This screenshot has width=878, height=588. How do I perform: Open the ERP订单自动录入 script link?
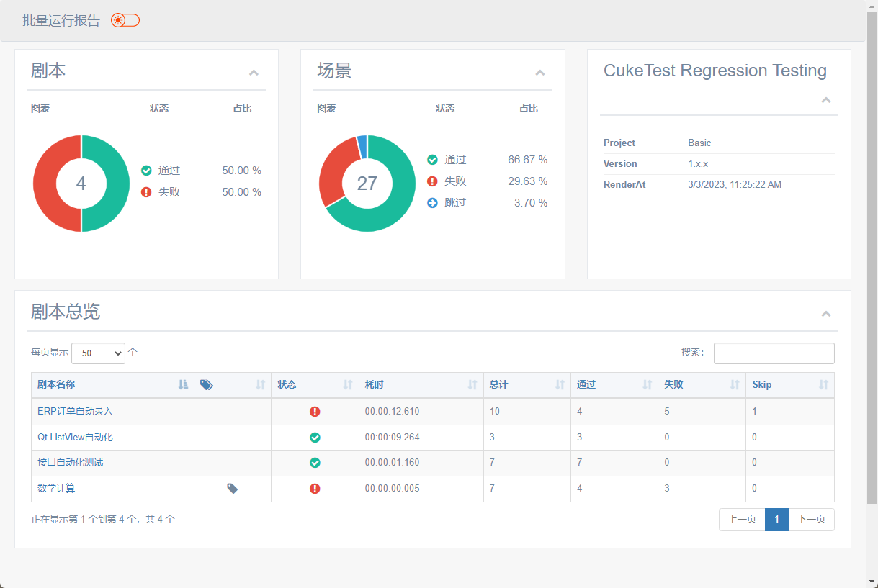75,412
